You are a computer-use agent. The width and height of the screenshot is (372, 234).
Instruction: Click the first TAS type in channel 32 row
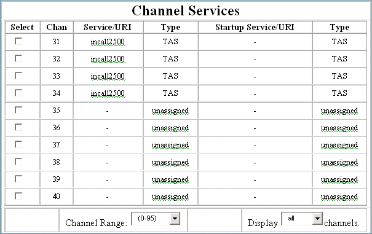tap(170, 58)
